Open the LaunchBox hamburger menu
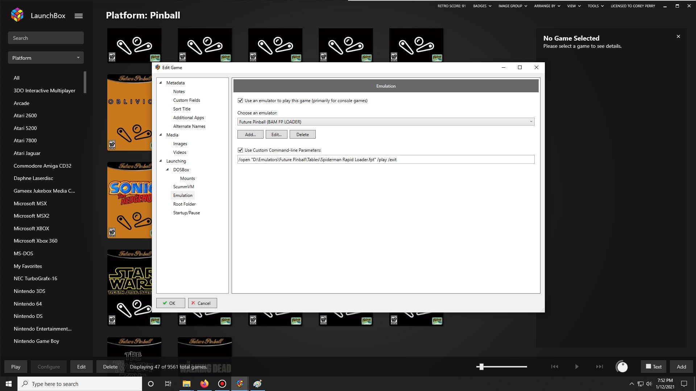Image resolution: width=696 pixels, height=391 pixels. click(x=79, y=16)
